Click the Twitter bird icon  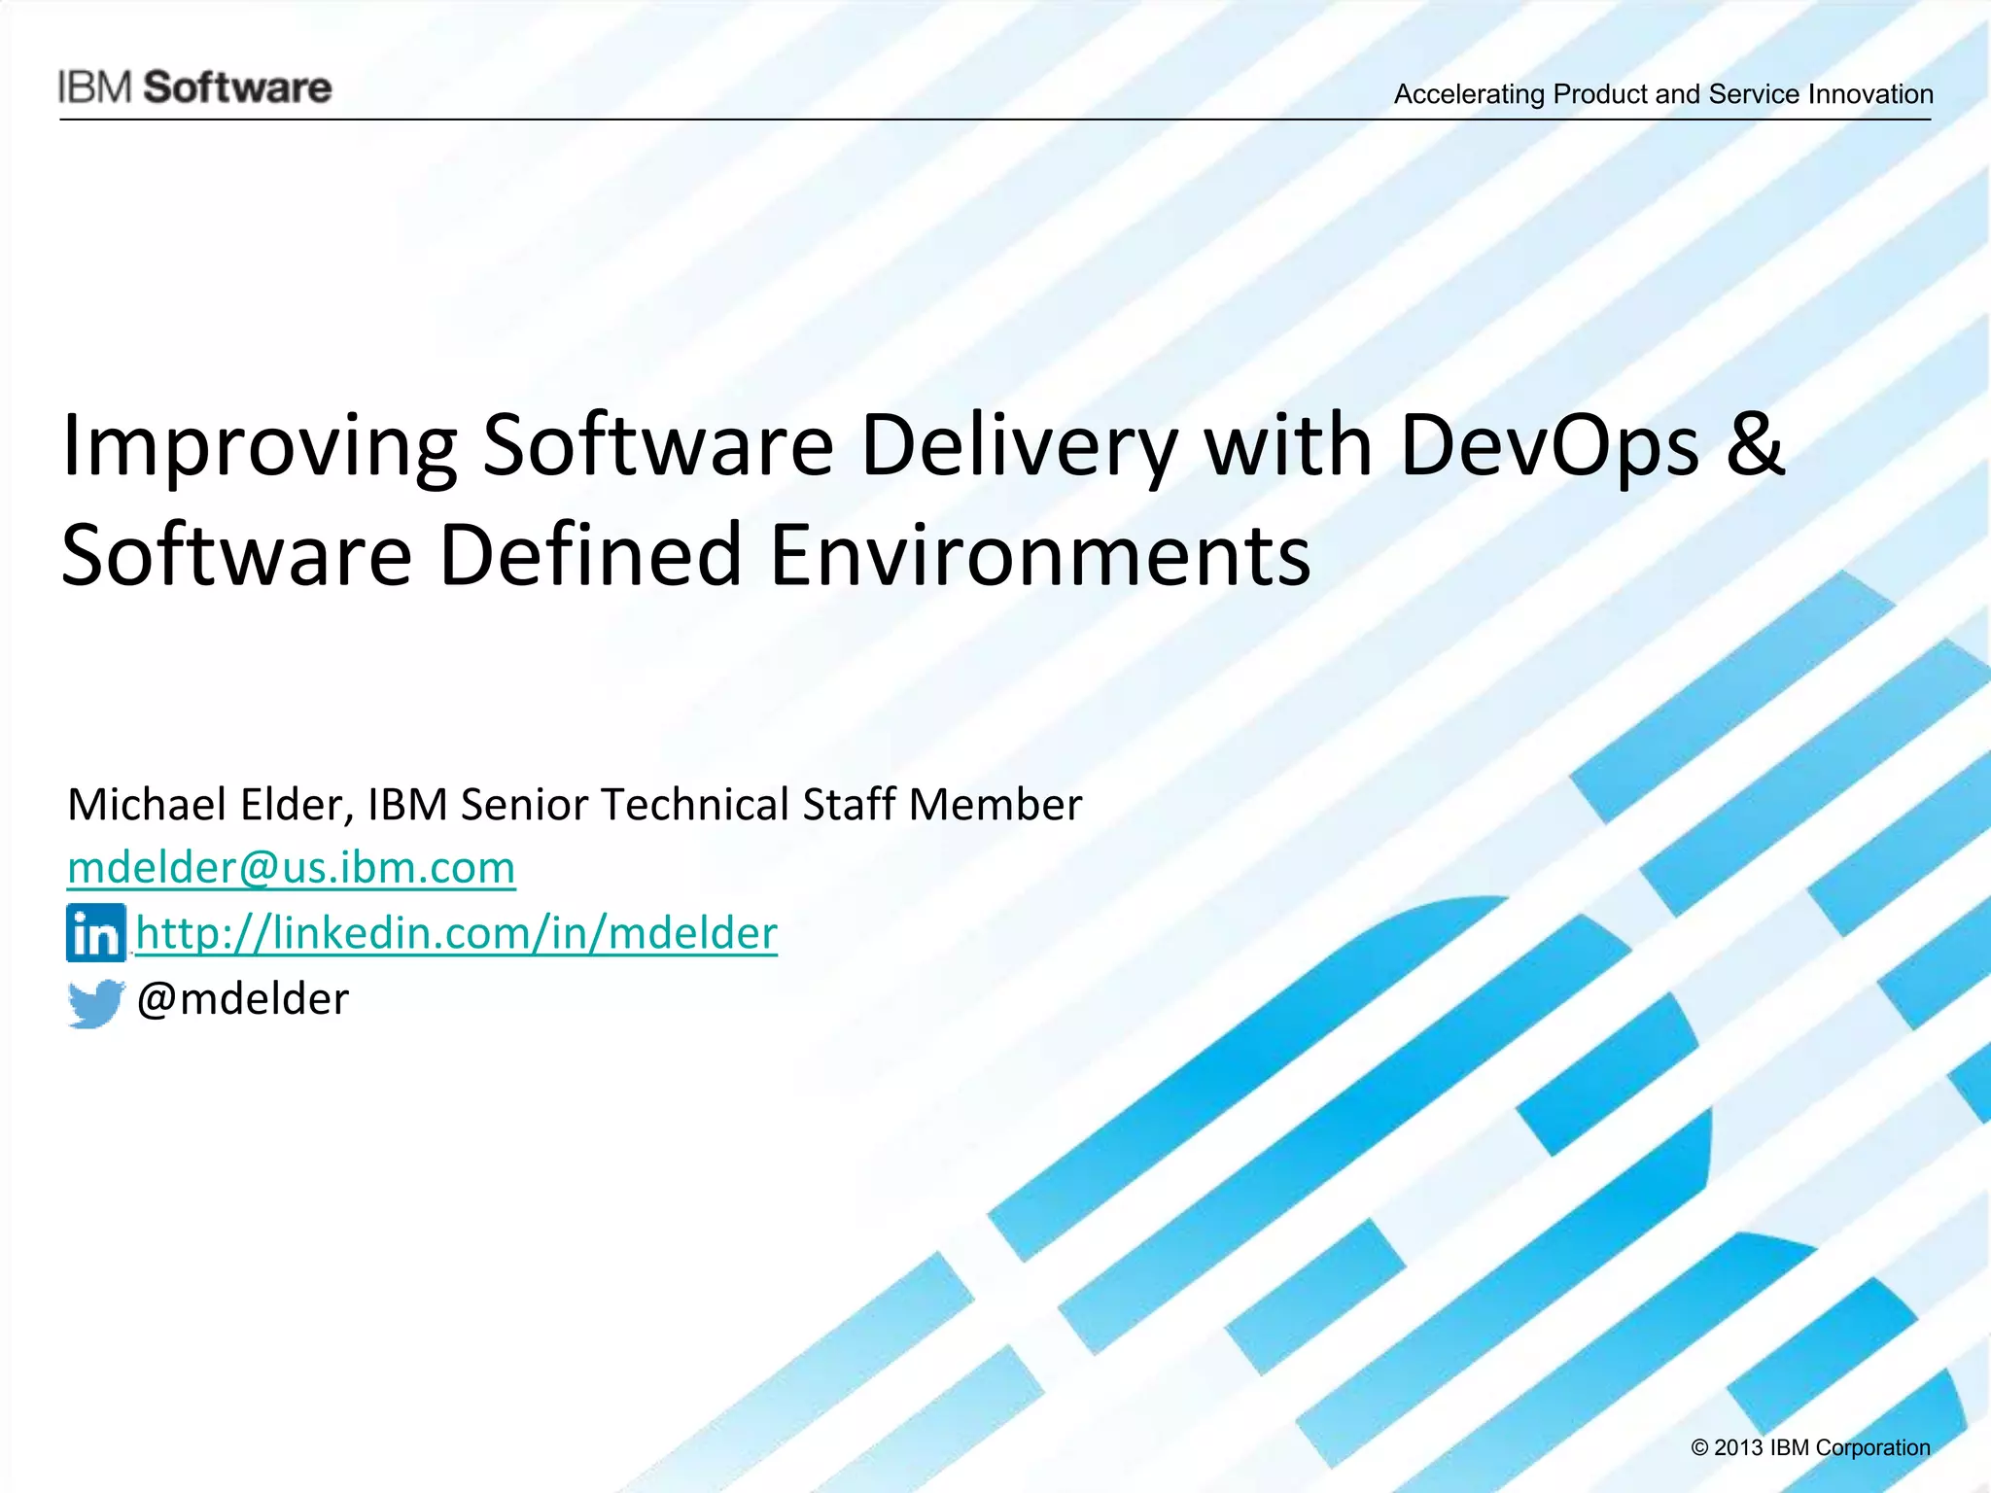95,1002
